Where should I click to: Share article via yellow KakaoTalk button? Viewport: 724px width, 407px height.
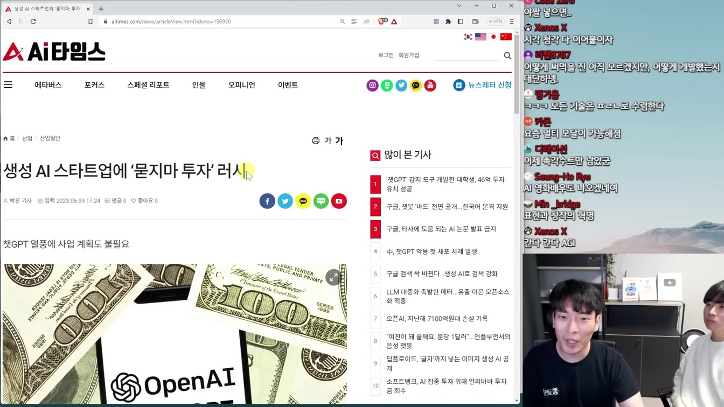coord(303,201)
